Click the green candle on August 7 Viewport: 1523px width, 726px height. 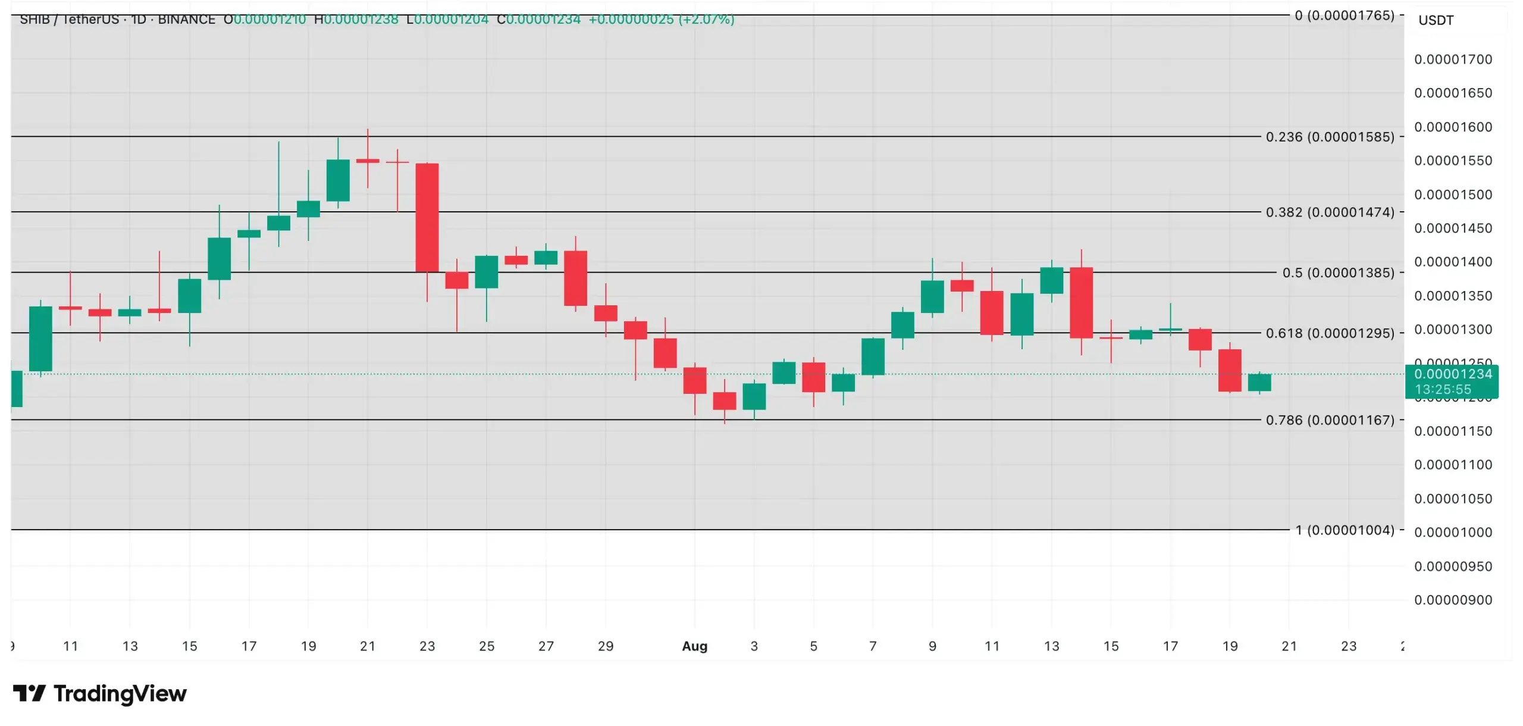point(873,356)
